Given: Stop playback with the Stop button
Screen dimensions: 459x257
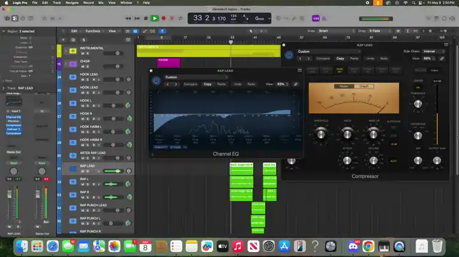Looking at the screenshot, I should coord(146,18).
